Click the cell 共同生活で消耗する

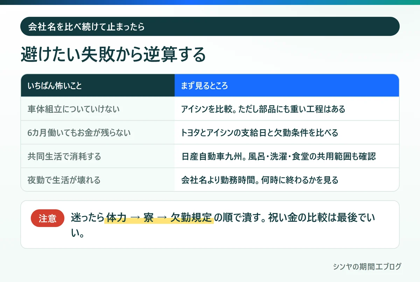(x=98, y=156)
